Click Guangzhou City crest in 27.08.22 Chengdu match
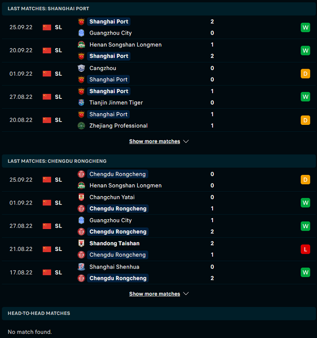 pyautogui.click(x=81, y=220)
